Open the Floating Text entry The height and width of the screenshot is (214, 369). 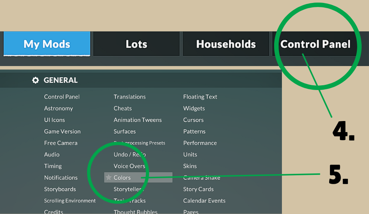pyautogui.click(x=200, y=97)
